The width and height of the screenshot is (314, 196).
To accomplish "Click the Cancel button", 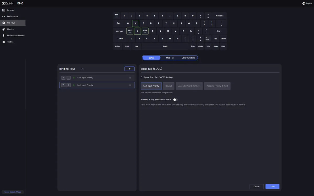I will pos(256,187).
